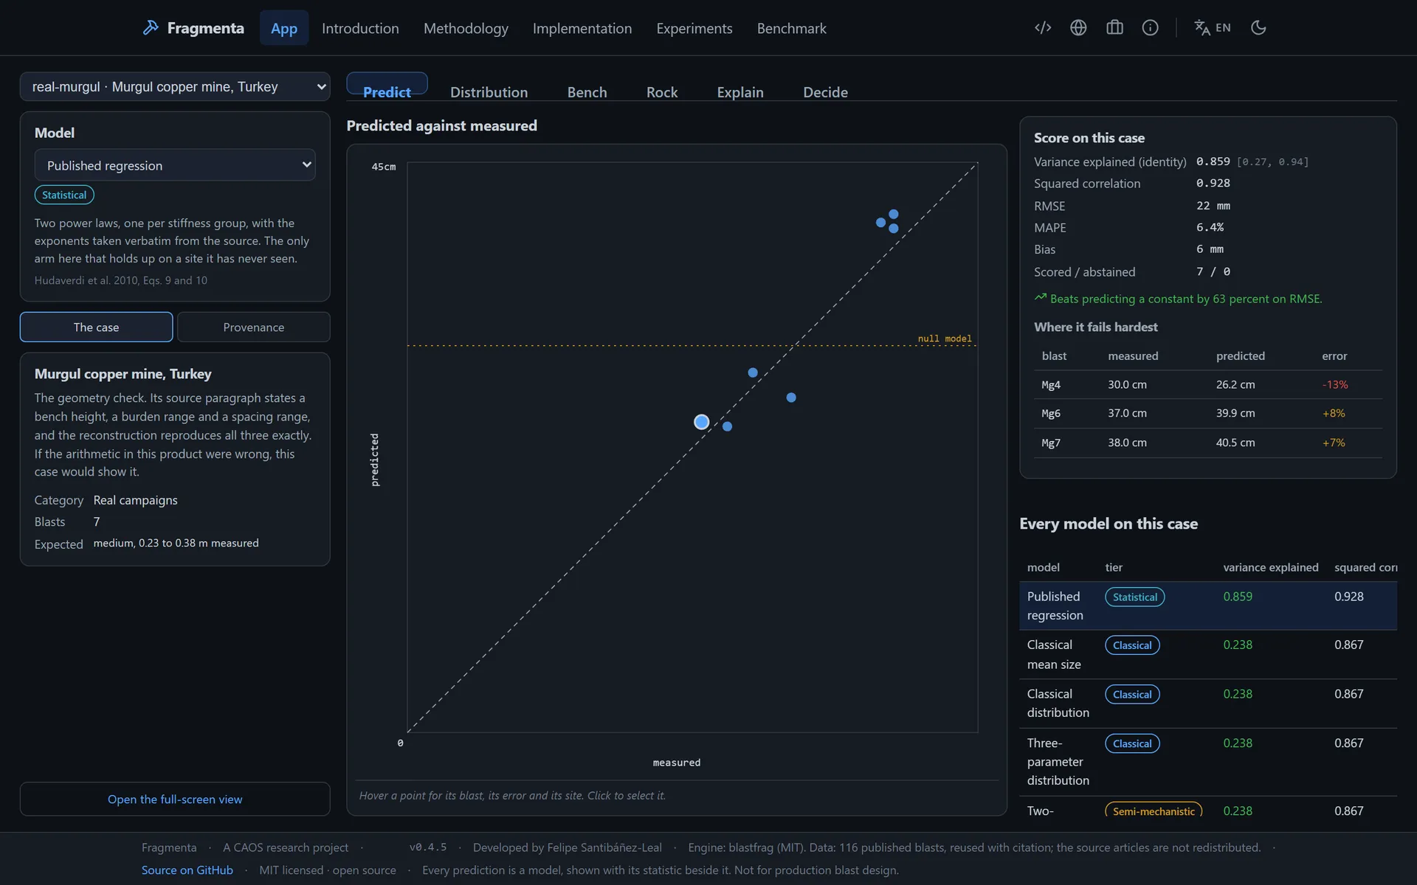
Task: Click the Fragmenta brand name
Action: (x=205, y=28)
